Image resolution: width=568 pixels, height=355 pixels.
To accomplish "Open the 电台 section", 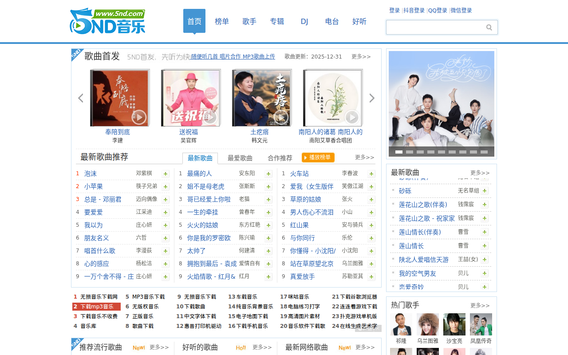I will click(331, 21).
